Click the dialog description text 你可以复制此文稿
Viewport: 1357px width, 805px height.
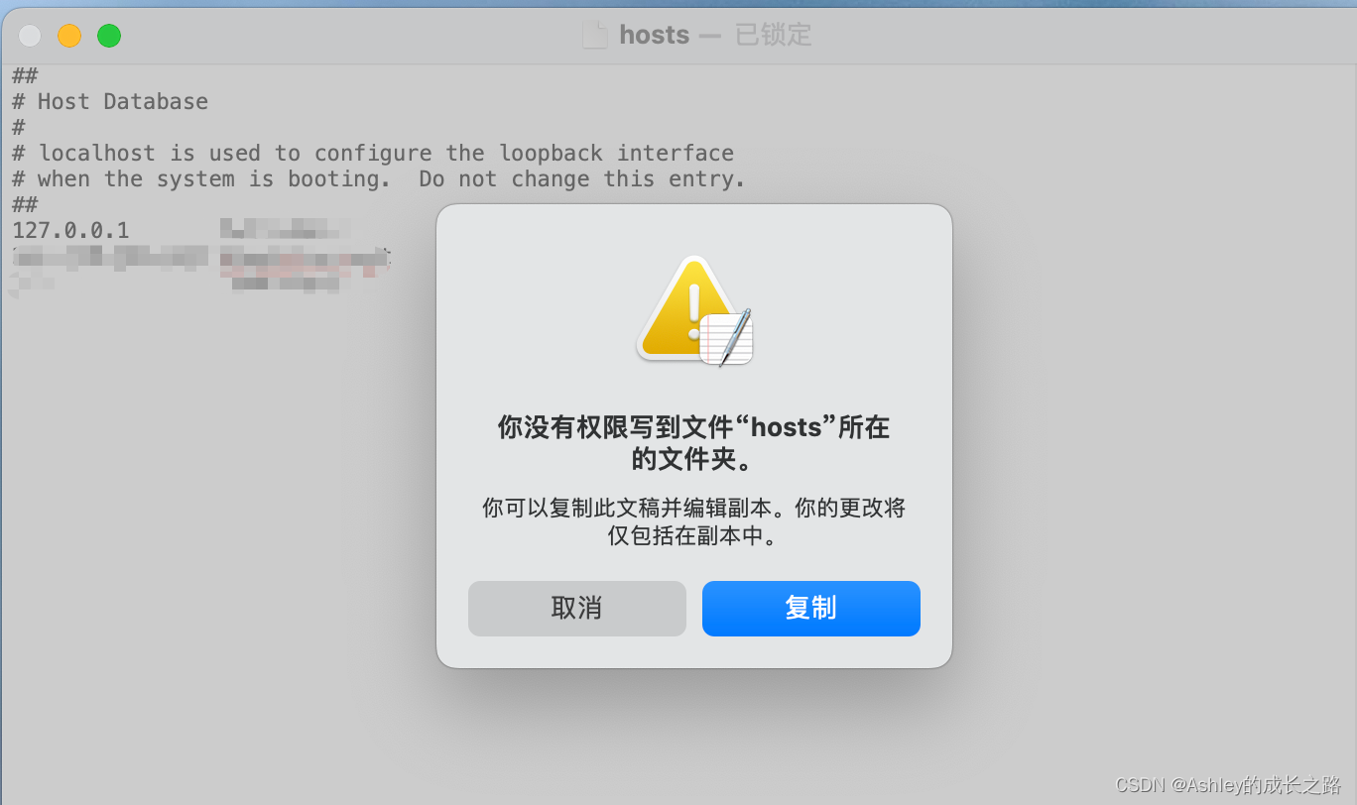coord(693,521)
